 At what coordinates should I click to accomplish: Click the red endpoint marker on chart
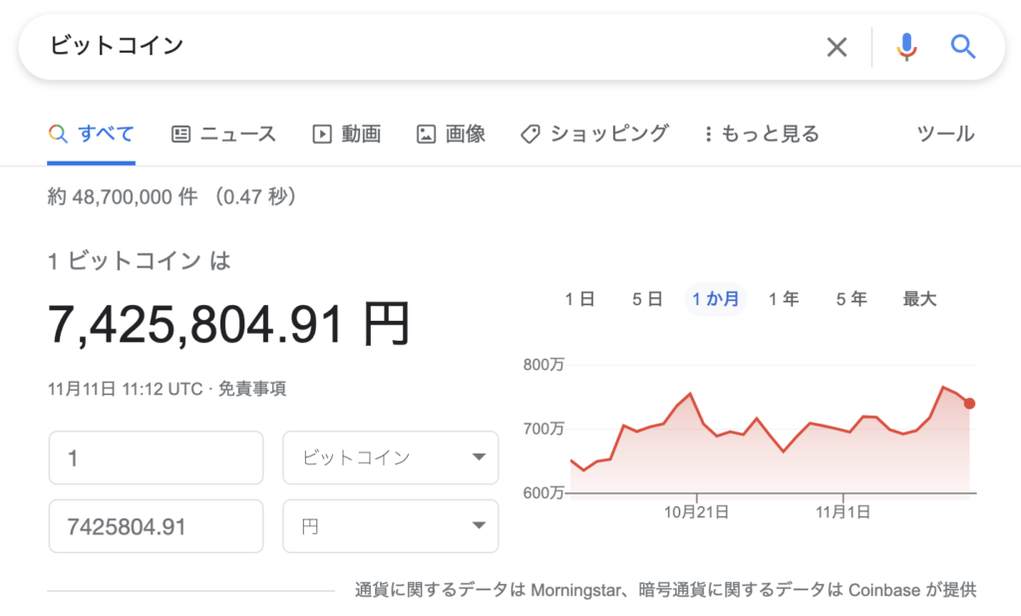[x=969, y=404]
